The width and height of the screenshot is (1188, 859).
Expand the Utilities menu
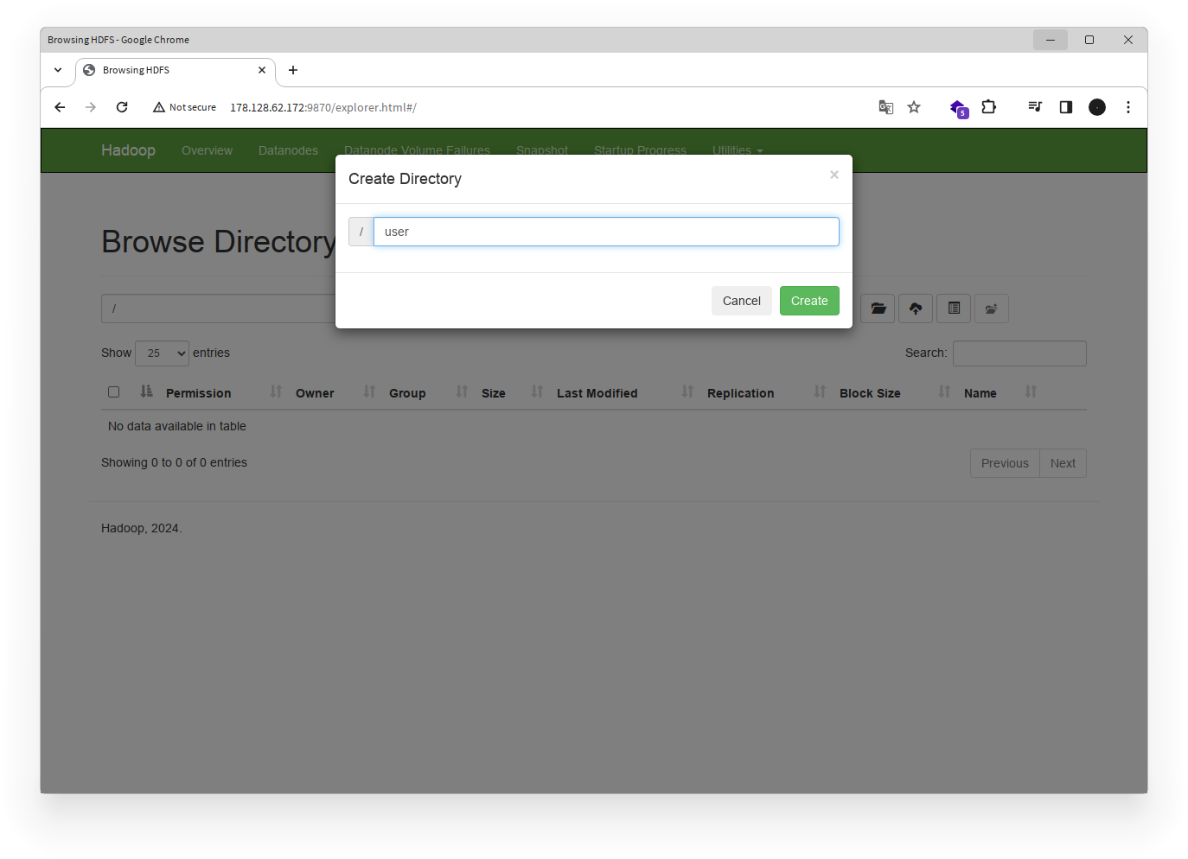coord(736,150)
